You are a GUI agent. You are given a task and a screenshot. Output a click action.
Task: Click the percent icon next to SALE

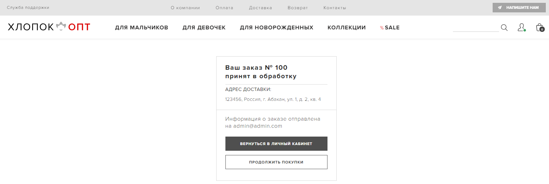[382, 28]
